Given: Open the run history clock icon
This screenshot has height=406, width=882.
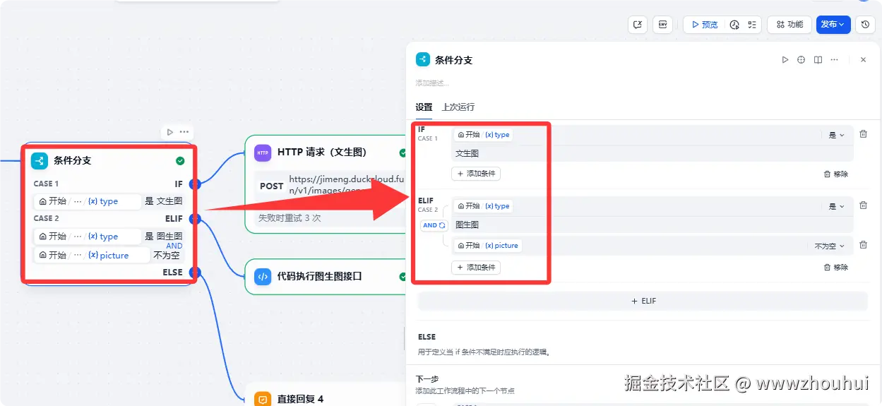Looking at the screenshot, I should coord(734,24).
